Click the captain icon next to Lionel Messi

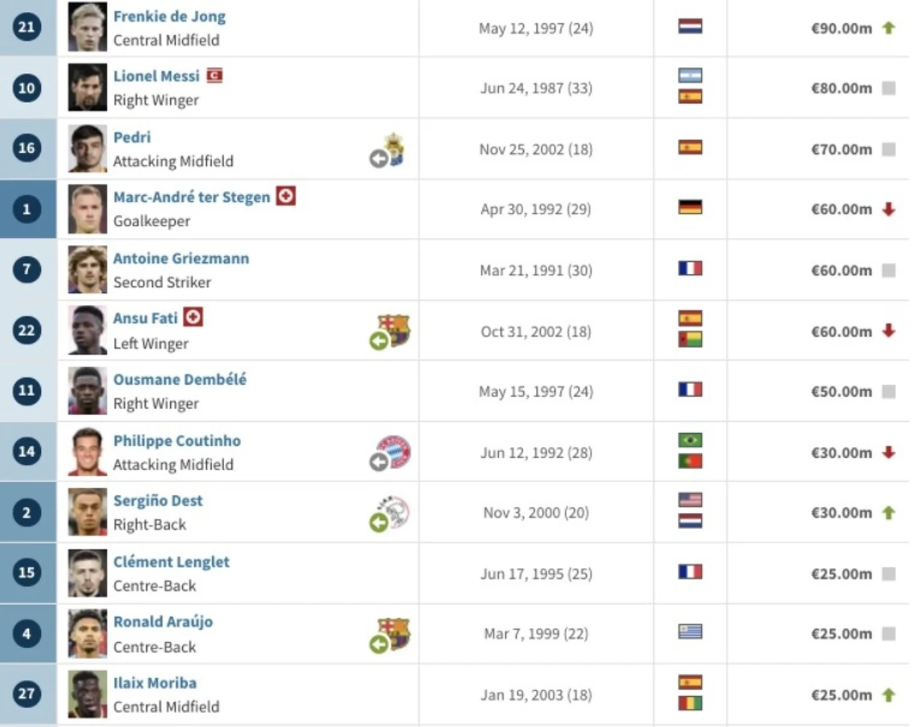tap(215, 76)
